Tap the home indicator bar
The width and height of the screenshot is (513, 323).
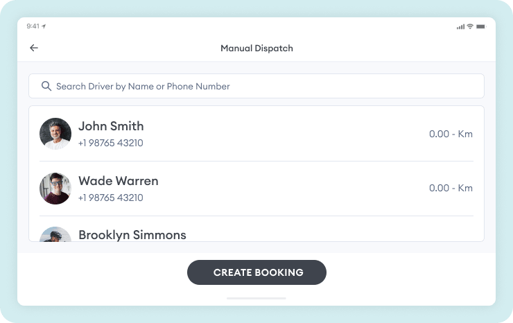[256, 298]
